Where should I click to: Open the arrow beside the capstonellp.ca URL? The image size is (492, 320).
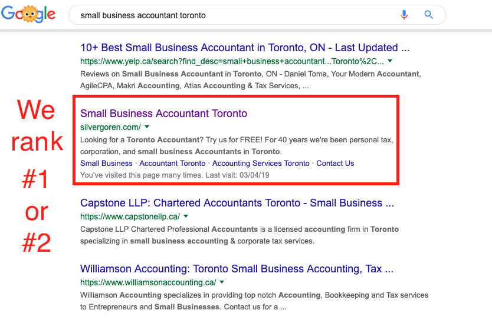pyautogui.click(x=186, y=216)
